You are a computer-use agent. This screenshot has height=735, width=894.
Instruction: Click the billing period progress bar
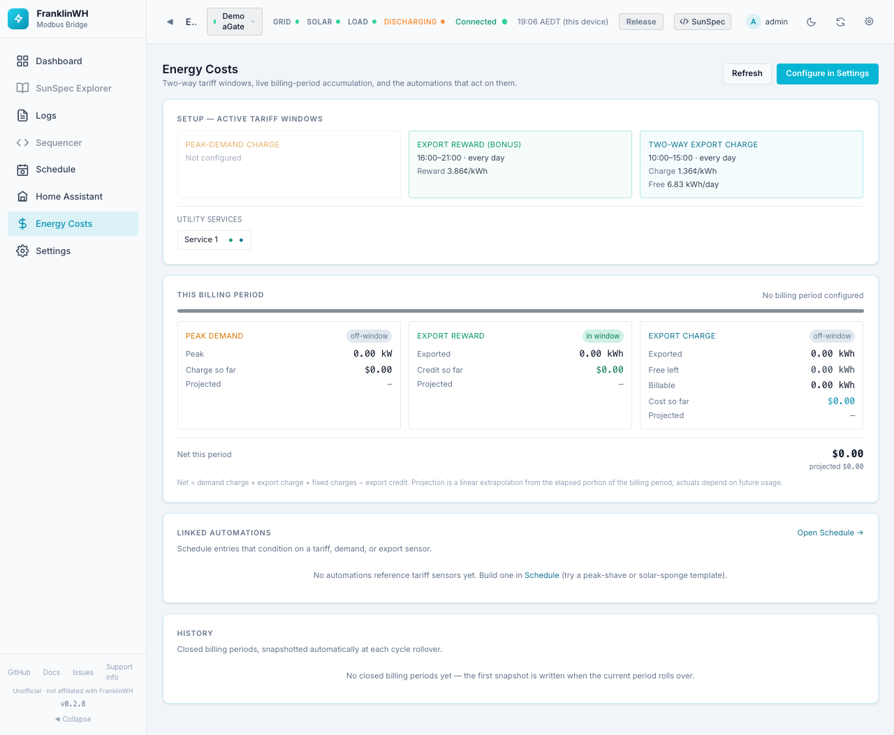click(520, 311)
